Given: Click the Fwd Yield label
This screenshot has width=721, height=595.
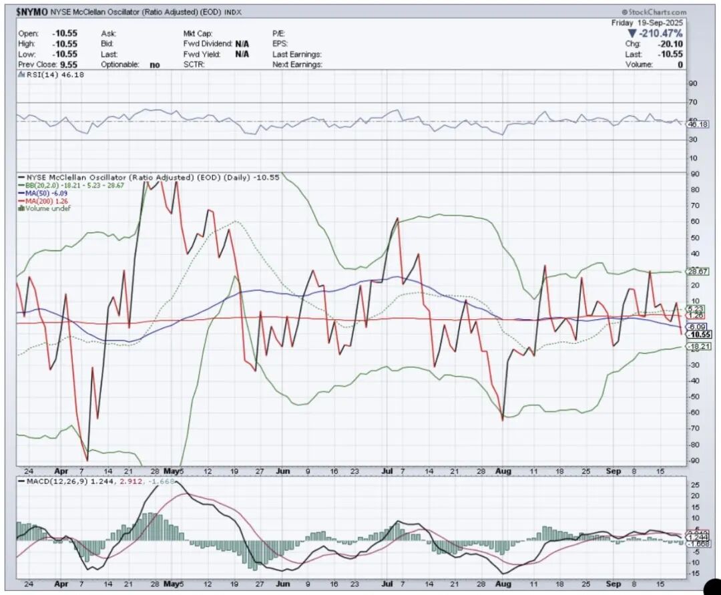Looking at the screenshot, I should point(202,54).
